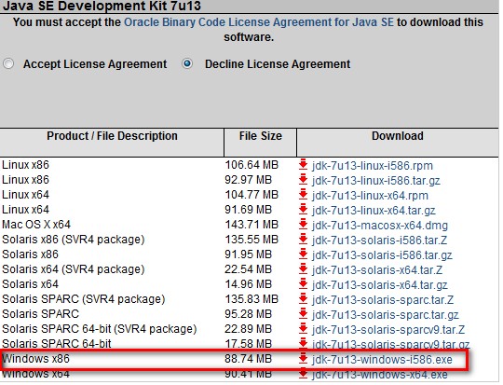This screenshot has height=385, width=503.
Task: Click the download arrow icon for jdk-7u13-macosx-x64.dmg
Action: pos(303,224)
